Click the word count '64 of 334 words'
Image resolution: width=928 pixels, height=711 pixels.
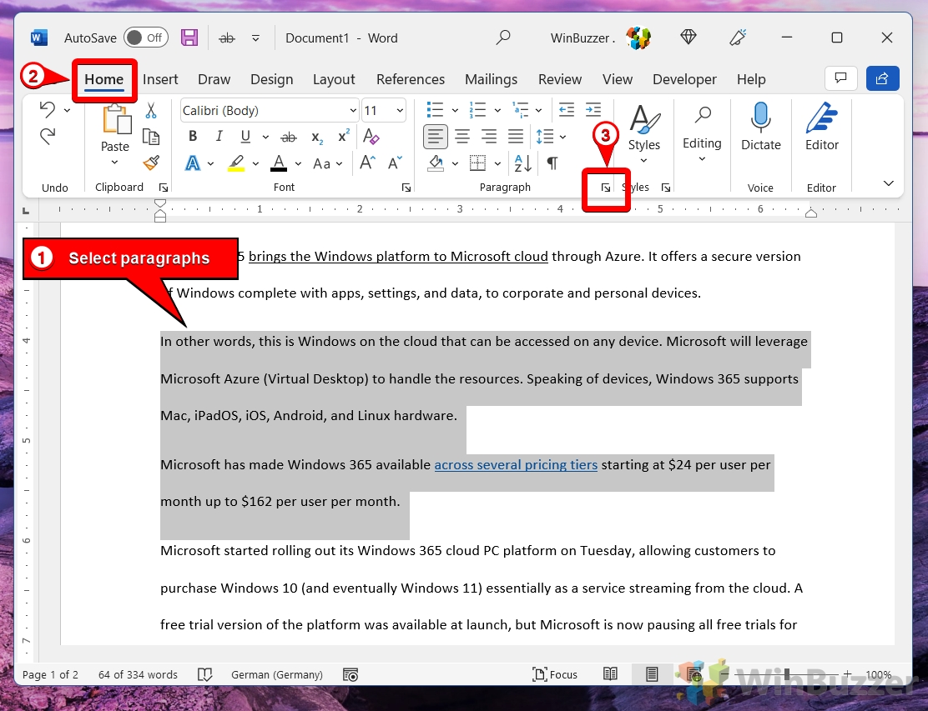coord(138,674)
